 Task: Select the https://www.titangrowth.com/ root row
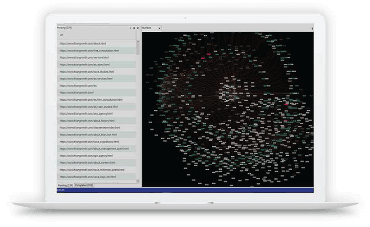coord(96,93)
